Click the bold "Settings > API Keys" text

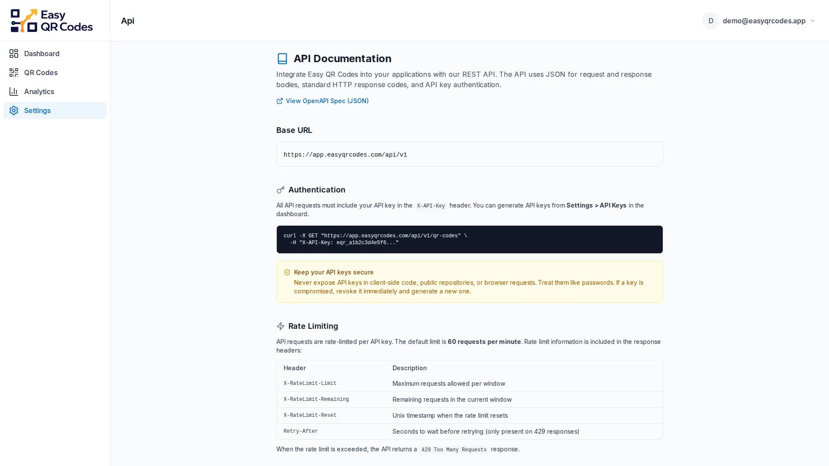(x=596, y=205)
